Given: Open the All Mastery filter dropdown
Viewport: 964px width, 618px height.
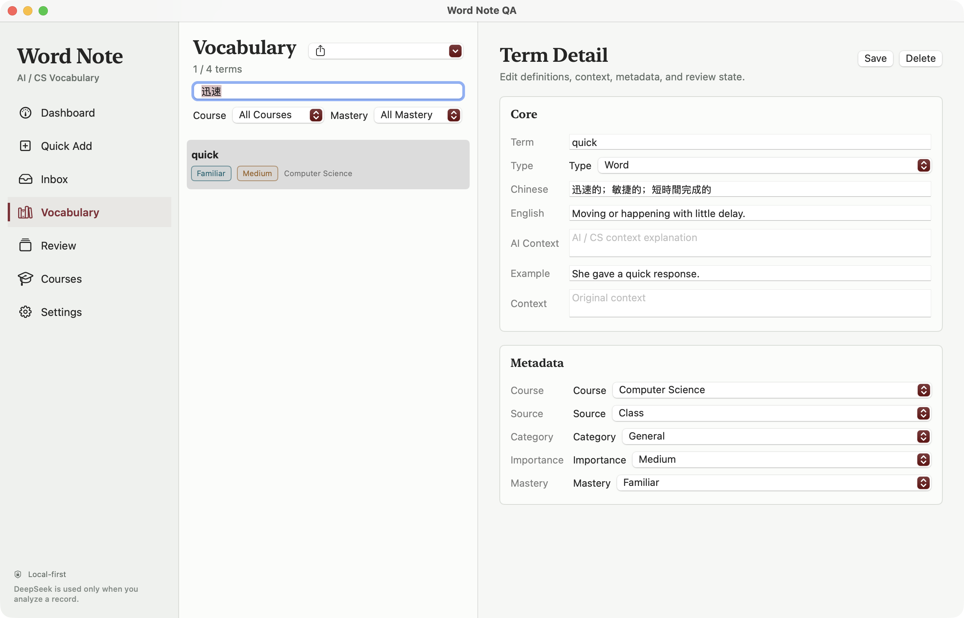Looking at the screenshot, I should pyautogui.click(x=418, y=115).
